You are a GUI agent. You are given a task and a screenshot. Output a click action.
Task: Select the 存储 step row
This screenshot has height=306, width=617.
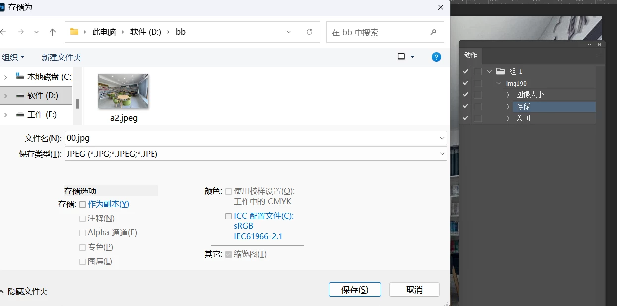(554, 106)
